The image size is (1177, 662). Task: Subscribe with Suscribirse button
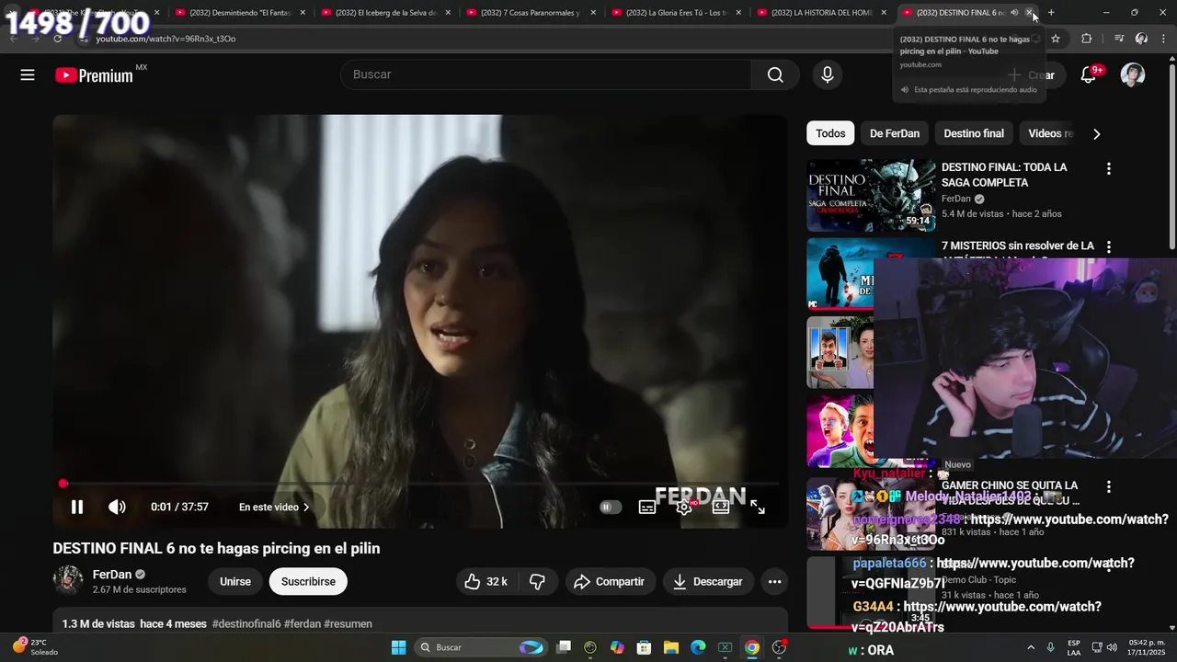tap(308, 581)
